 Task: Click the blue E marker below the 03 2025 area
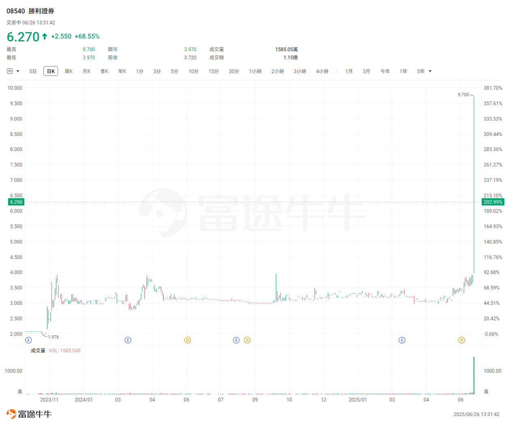point(402,340)
